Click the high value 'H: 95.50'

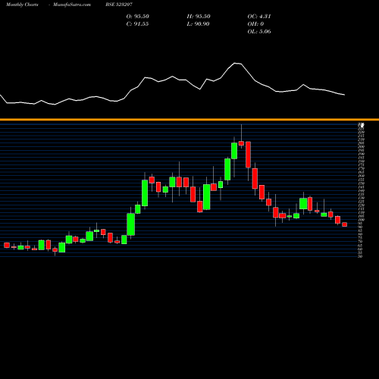[199, 17]
